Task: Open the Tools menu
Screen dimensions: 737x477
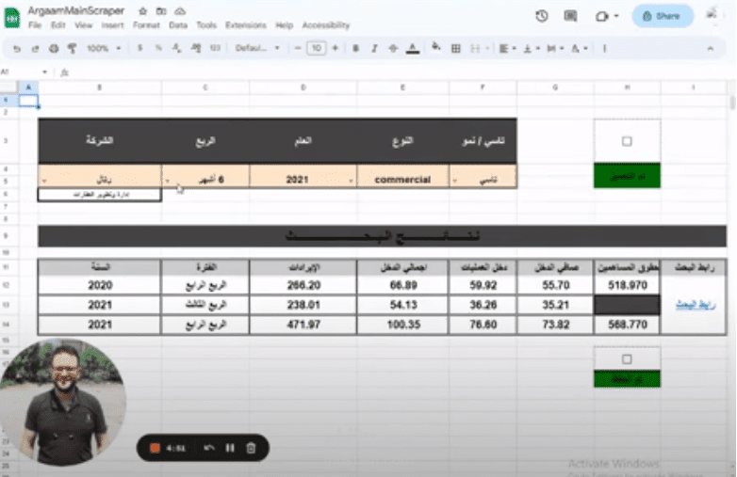Action: click(206, 25)
